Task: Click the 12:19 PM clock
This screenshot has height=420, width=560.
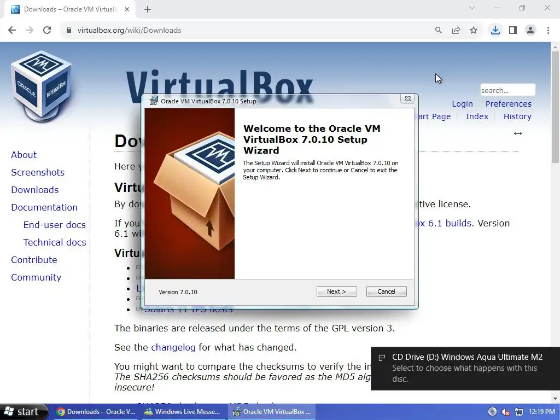Action: (542, 412)
